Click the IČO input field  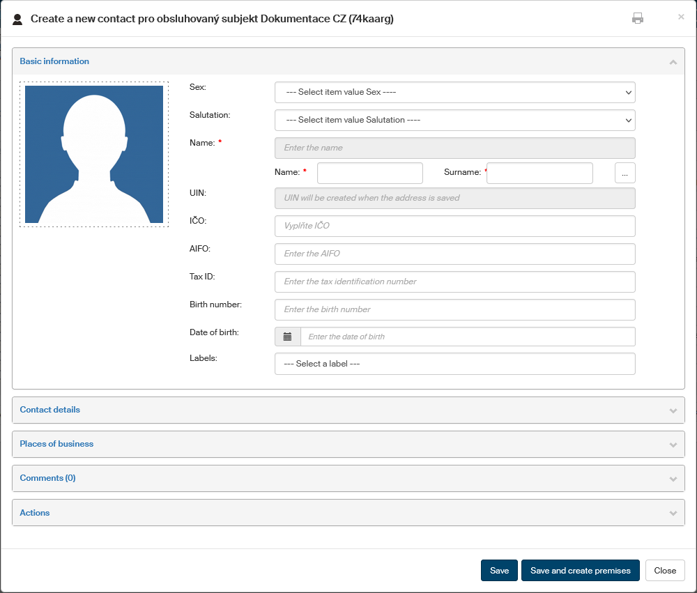[x=454, y=226]
